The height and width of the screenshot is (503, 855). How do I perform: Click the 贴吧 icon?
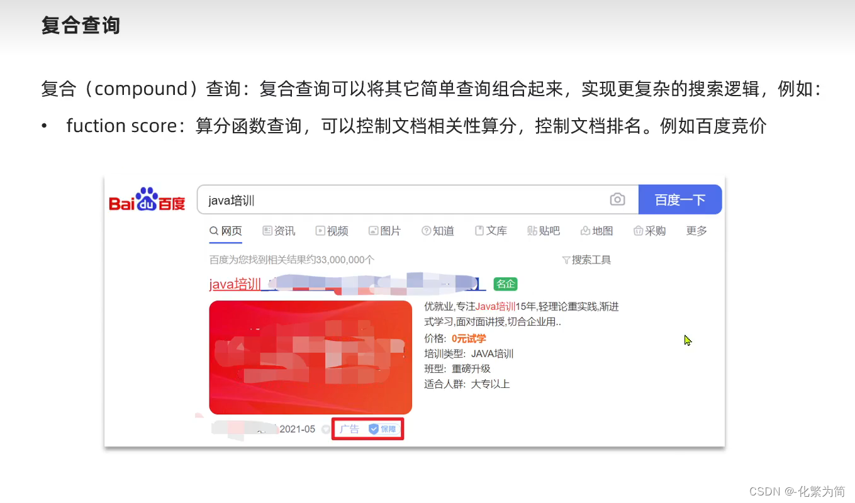(x=532, y=231)
